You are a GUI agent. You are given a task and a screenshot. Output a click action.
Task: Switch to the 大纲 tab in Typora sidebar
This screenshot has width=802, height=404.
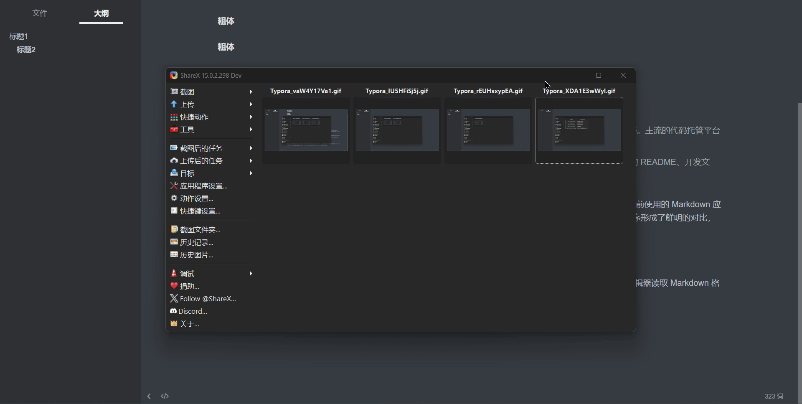coord(101,13)
